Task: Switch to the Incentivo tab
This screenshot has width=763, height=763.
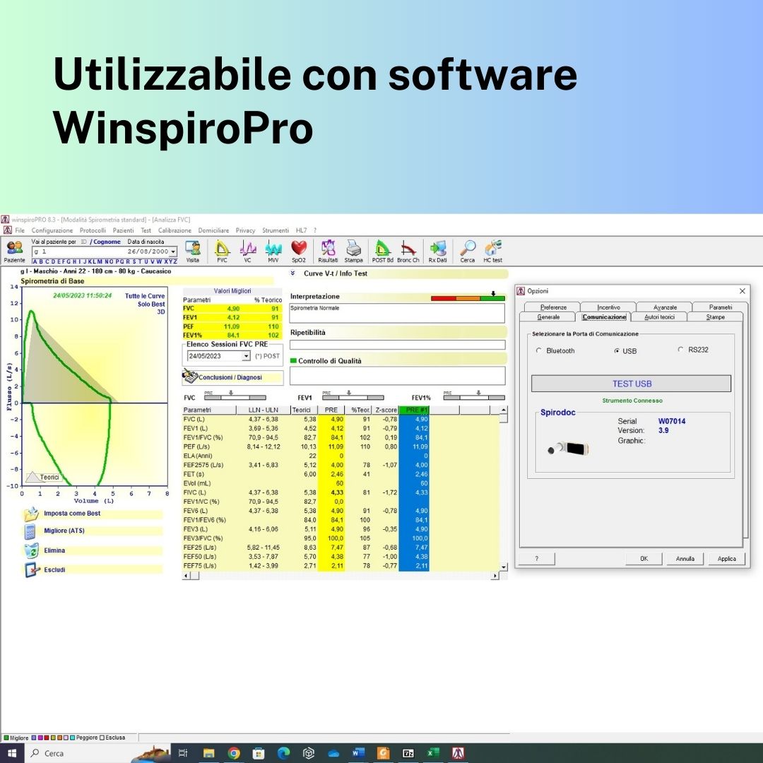Action: coord(609,307)
